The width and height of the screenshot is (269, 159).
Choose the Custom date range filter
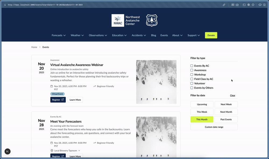tap(214, 127)
